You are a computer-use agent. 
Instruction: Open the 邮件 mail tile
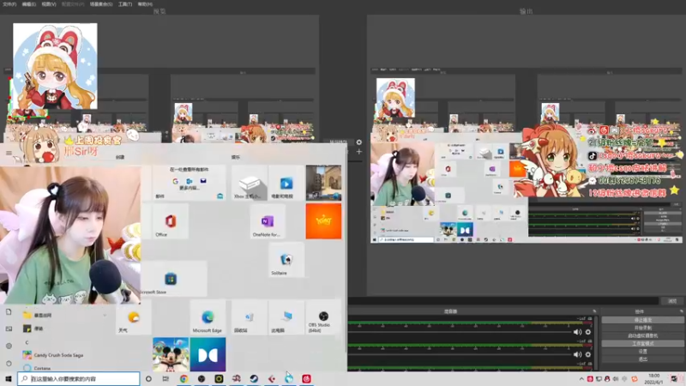(189, 183)
